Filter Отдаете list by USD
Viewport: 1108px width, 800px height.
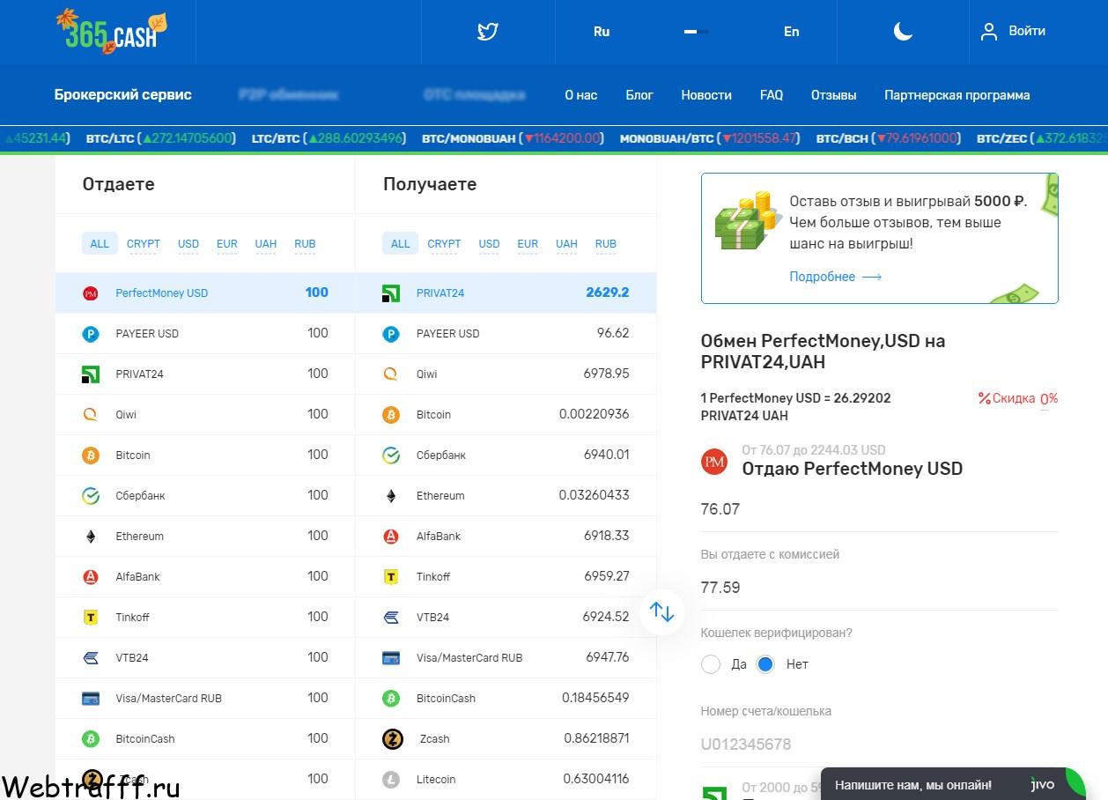point(188,244)
